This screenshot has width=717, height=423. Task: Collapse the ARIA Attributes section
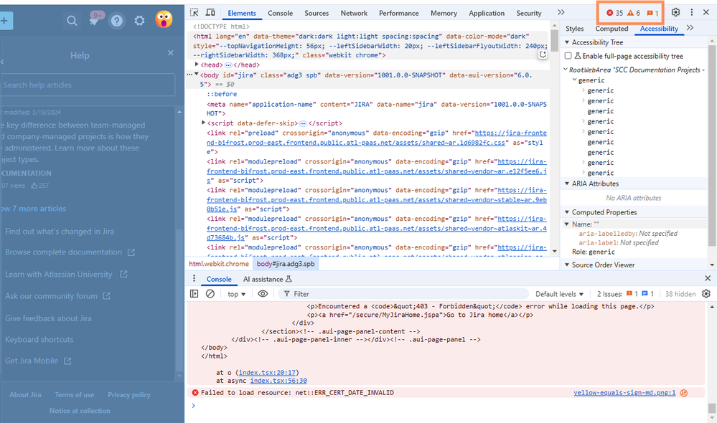click(567, 183)
